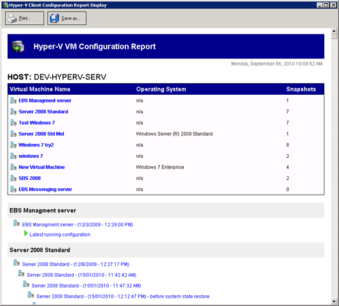
Task: Click VM icon beside Windows 7 try2
Action: tap(13, 145)
